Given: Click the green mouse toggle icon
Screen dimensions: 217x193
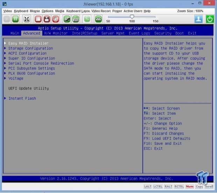Looking at the screenshot, I should (x=67, y=19).
